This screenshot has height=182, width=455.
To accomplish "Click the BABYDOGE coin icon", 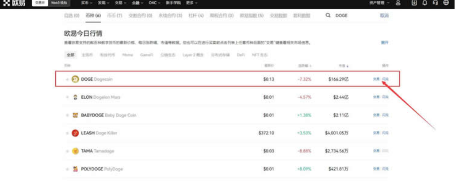I will [x=75, y=115].
